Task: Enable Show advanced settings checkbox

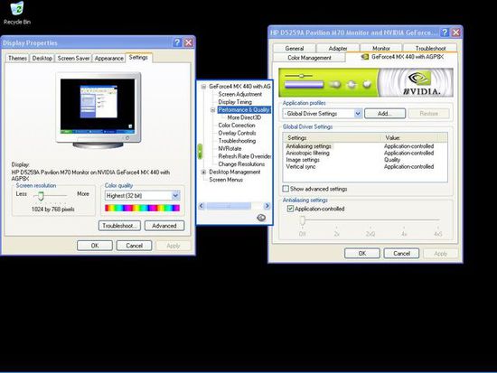Action: [286, 189]
